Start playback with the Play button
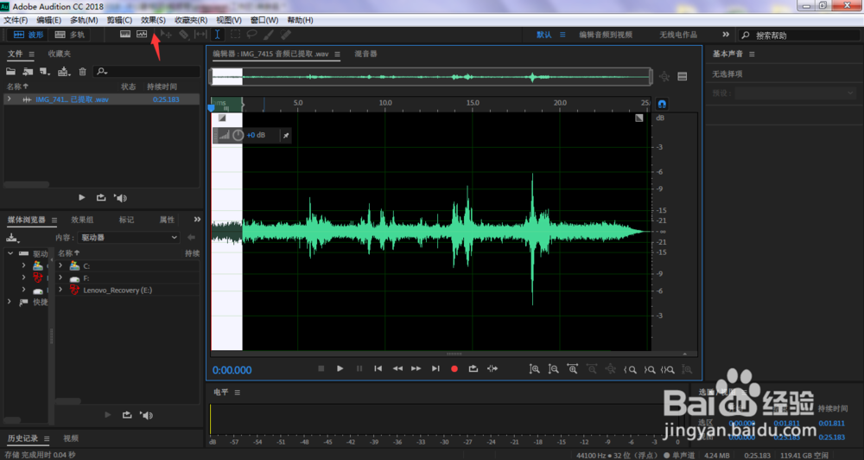This screenshot has width=864, height=460. pyautogui.click(x=340, y=368)
